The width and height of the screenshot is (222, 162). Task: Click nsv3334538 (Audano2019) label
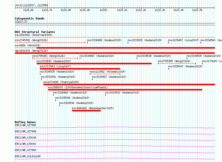(x=154, y=56)
